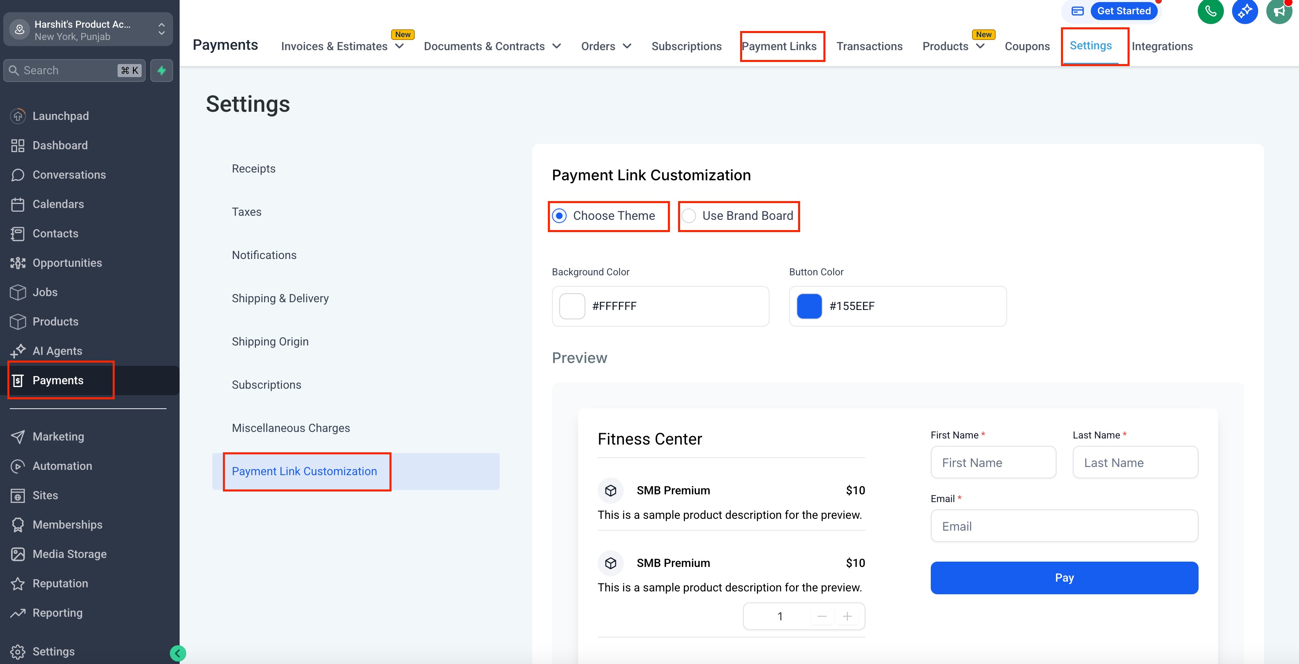Click the lightning bolt quick actions icon
Viewport: 1299px width, 664px height.
pos(161,71)
